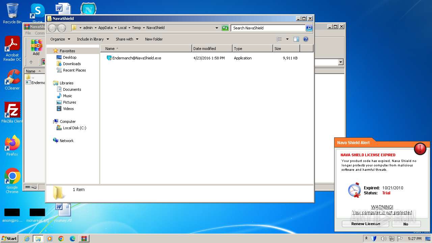Screen dimensions: 432x243
Task: Select Recent Places in sidebar
Action: (x=74, y=70)
